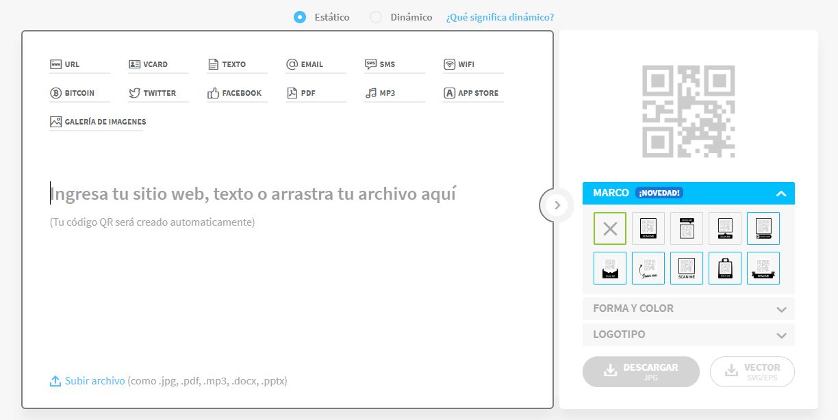This screenshot has height=420, width=838.
Task: Select the Estático radio button
Action: [299, 17]
